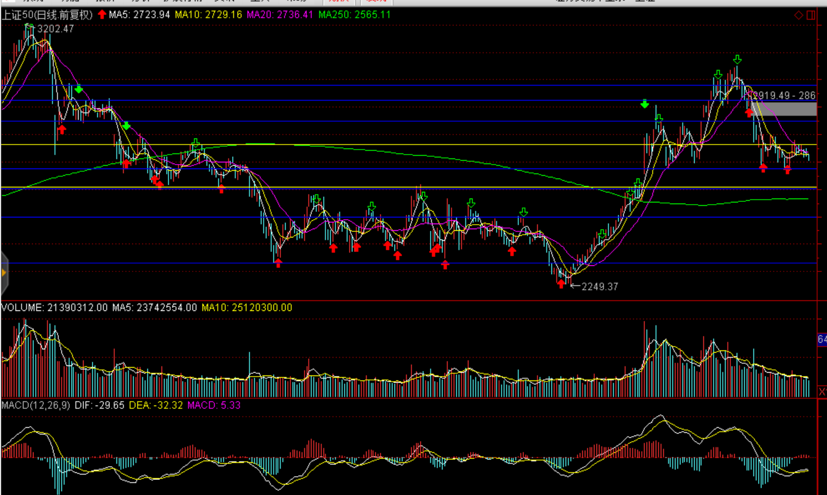Image resolution: width=827 pixels, height=495 pixels.
Task: Expand the side panel using the left-edge arrow
Action: (x=4, y=273)
